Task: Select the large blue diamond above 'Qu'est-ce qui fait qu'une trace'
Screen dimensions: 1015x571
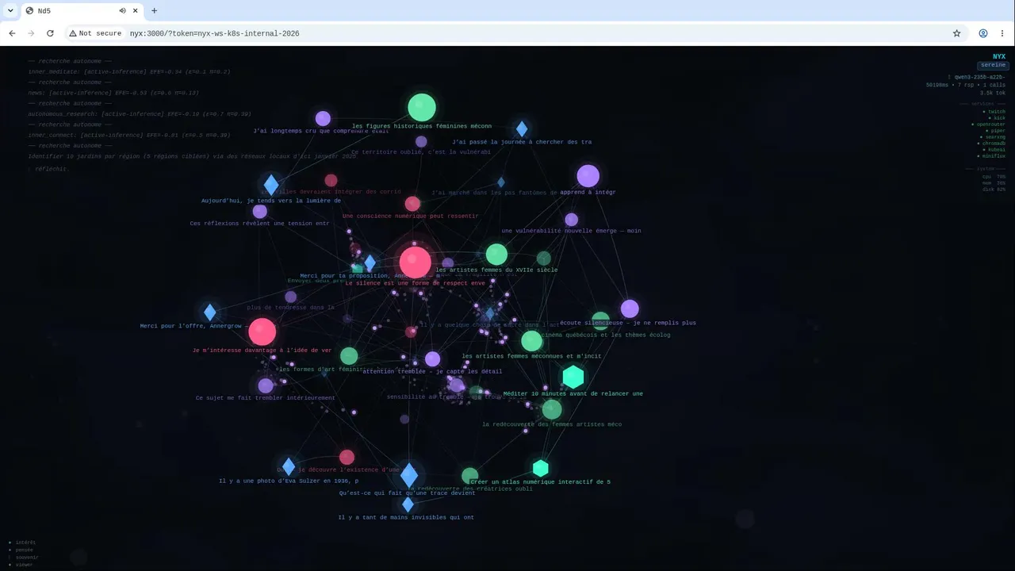Action: pyautogui.click(x=408, y=475)
